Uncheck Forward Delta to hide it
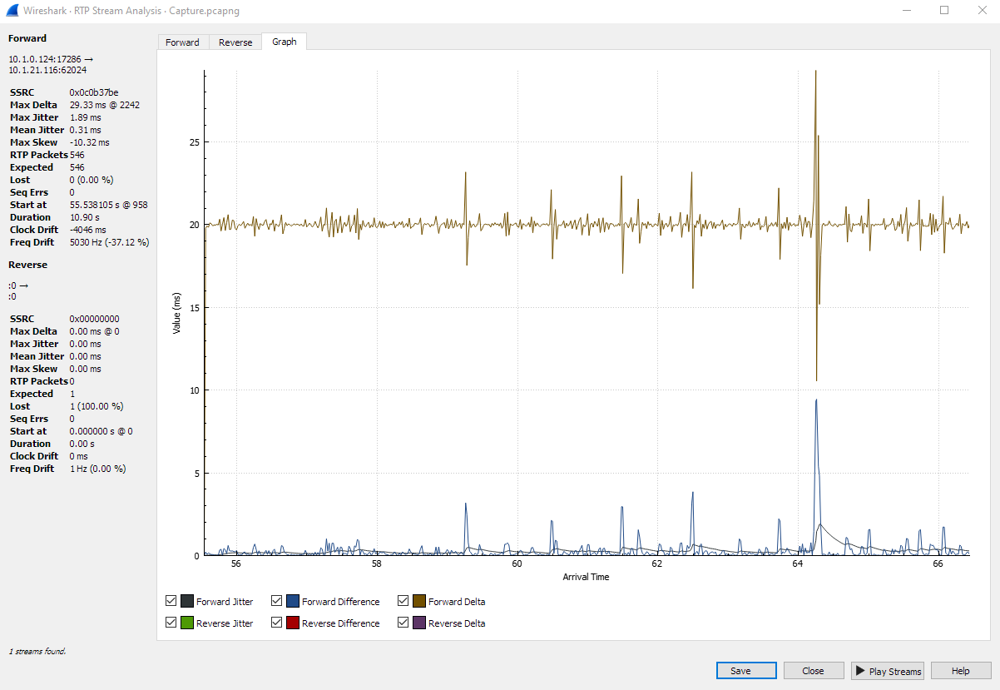Screen dimensions: 1000x690 coord(403,600)
